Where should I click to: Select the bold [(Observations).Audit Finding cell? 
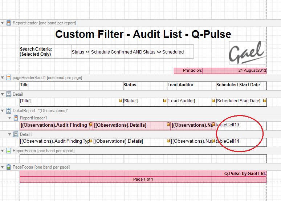coord(56,126)
